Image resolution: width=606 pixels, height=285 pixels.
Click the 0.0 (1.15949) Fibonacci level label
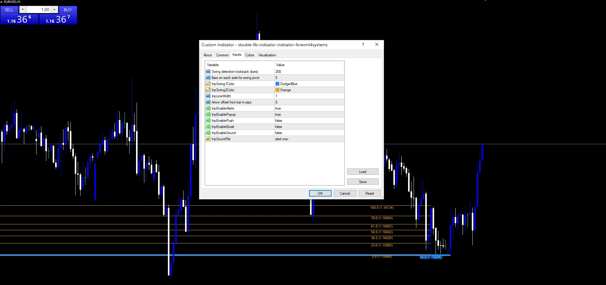382,257
